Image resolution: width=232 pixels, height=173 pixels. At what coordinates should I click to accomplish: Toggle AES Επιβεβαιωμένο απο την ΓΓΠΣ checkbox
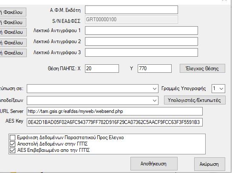point(12,150)
